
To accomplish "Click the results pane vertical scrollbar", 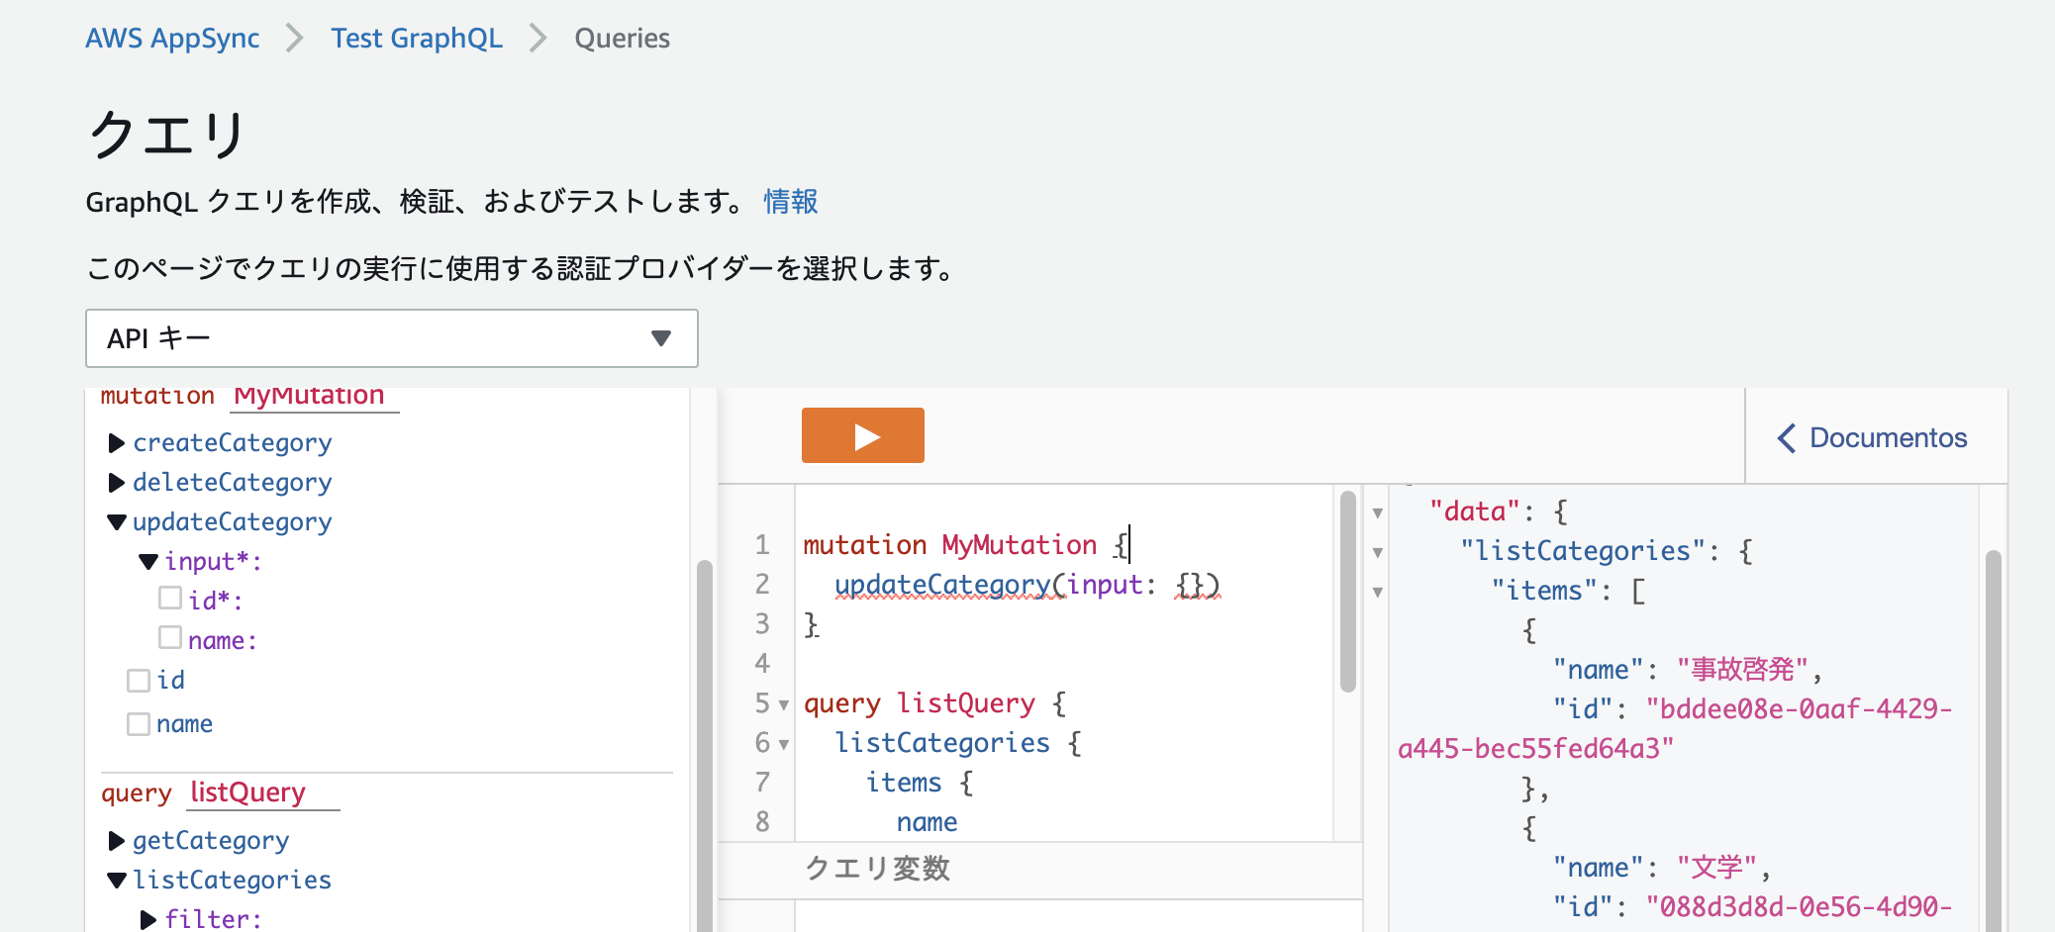I will pyautogui.click(x=1993, y=739).
